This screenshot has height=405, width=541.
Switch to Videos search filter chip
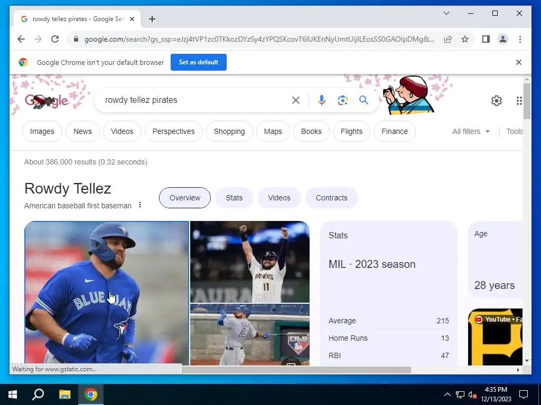[x=122, y=131]
